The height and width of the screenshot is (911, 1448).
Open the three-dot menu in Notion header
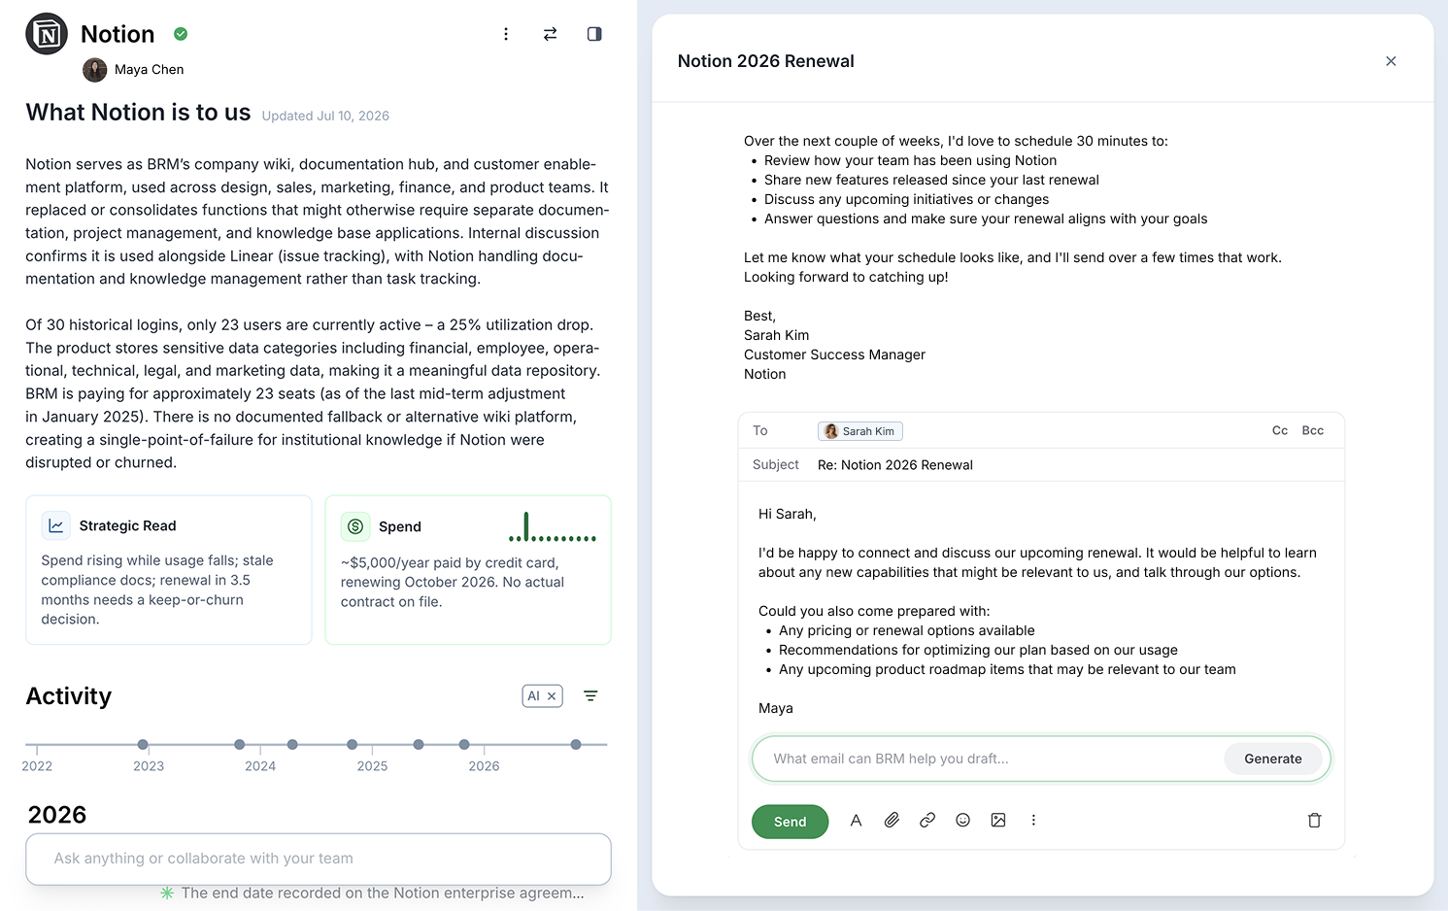point(506,34)
